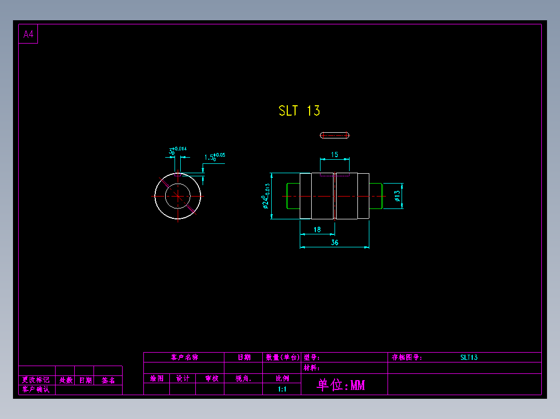Click the "客户名称" title block header
The height and width of the screenshot is (419, 560).
coord(184,357)
